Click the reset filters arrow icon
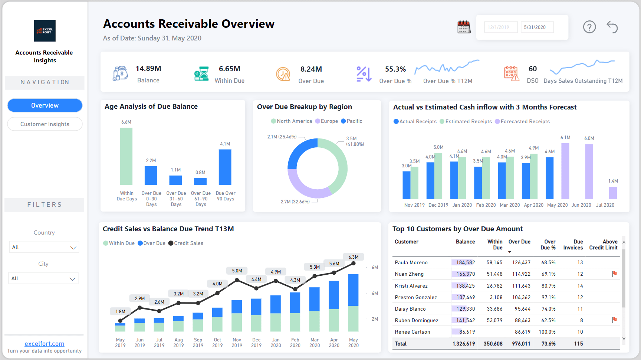The image size is (641, 360). tap(612, 27)
